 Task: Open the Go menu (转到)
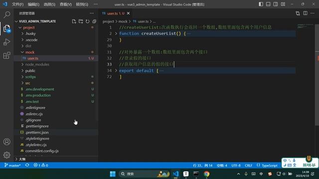click(x=82, y=4)
